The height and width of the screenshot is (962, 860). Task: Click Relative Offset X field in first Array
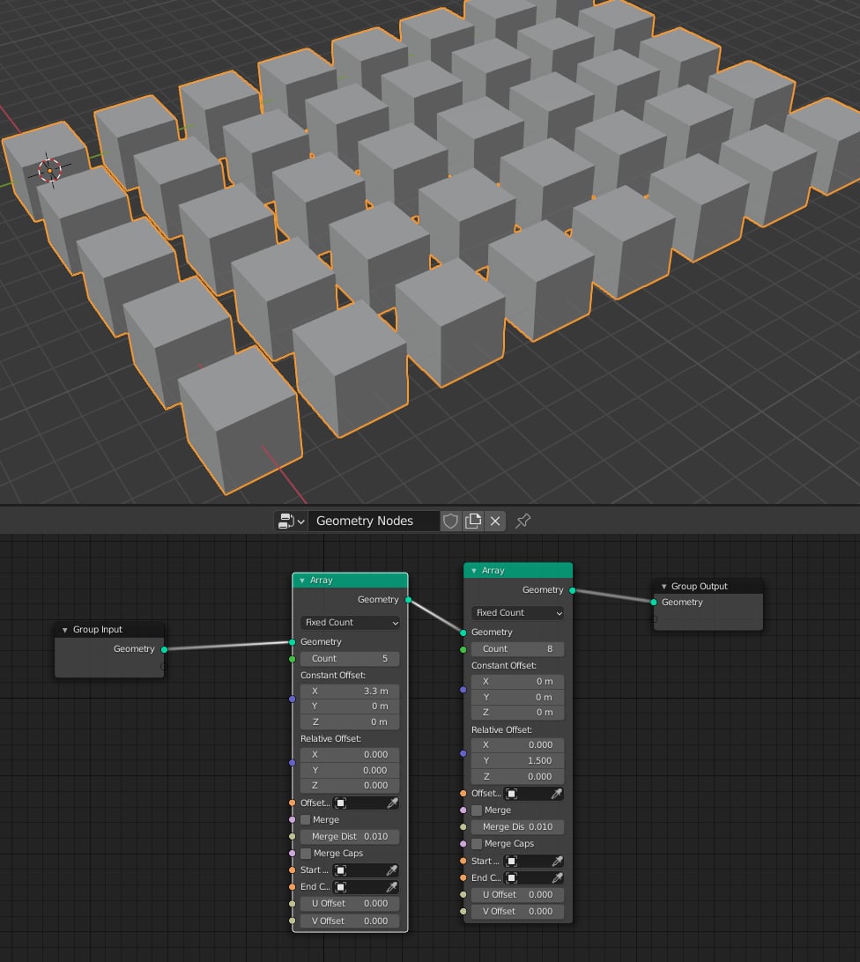click(x=350, y=755)
